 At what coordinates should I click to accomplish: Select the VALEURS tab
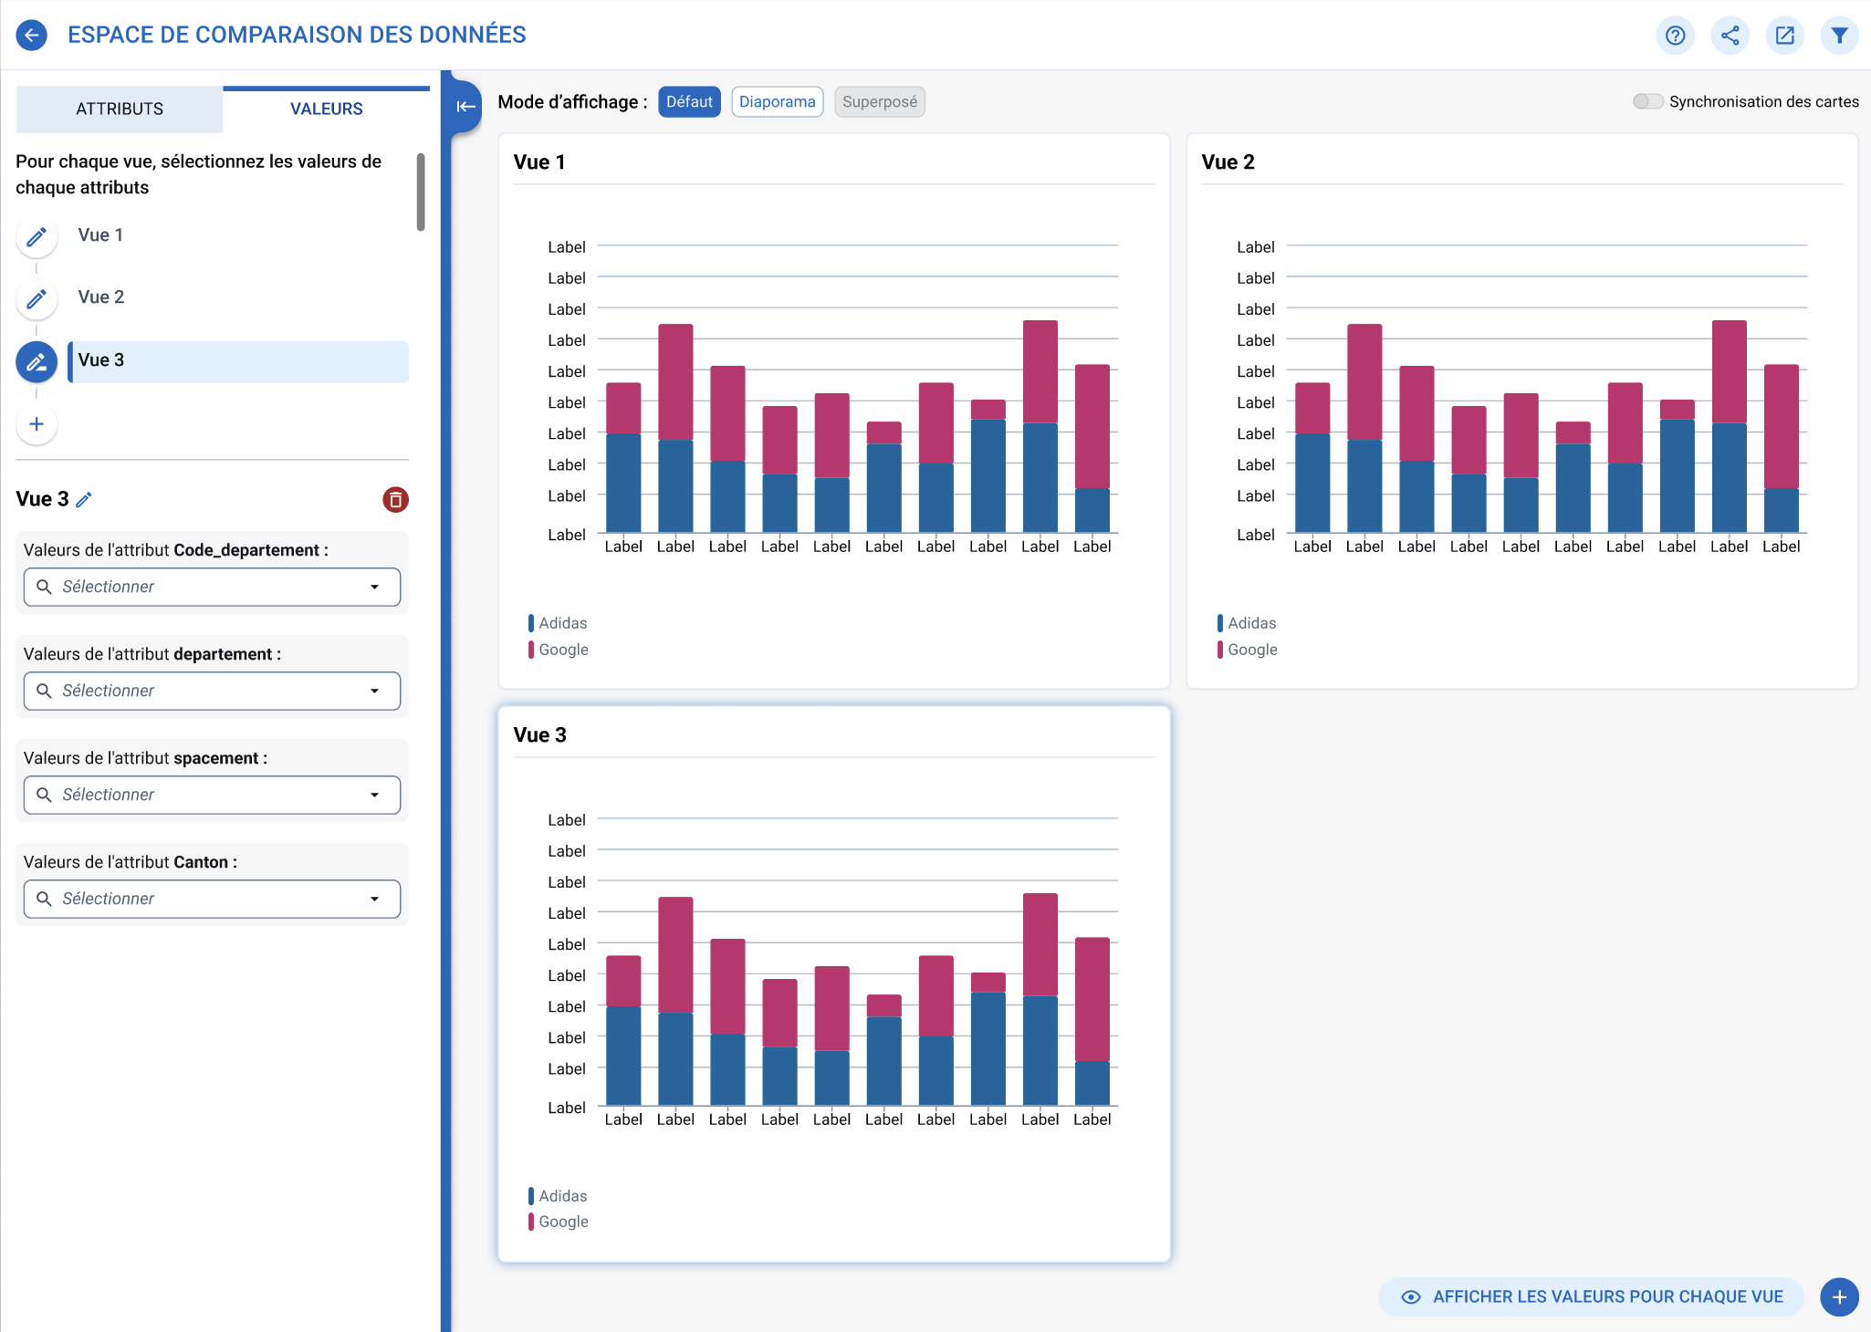(x=326, y=109)
